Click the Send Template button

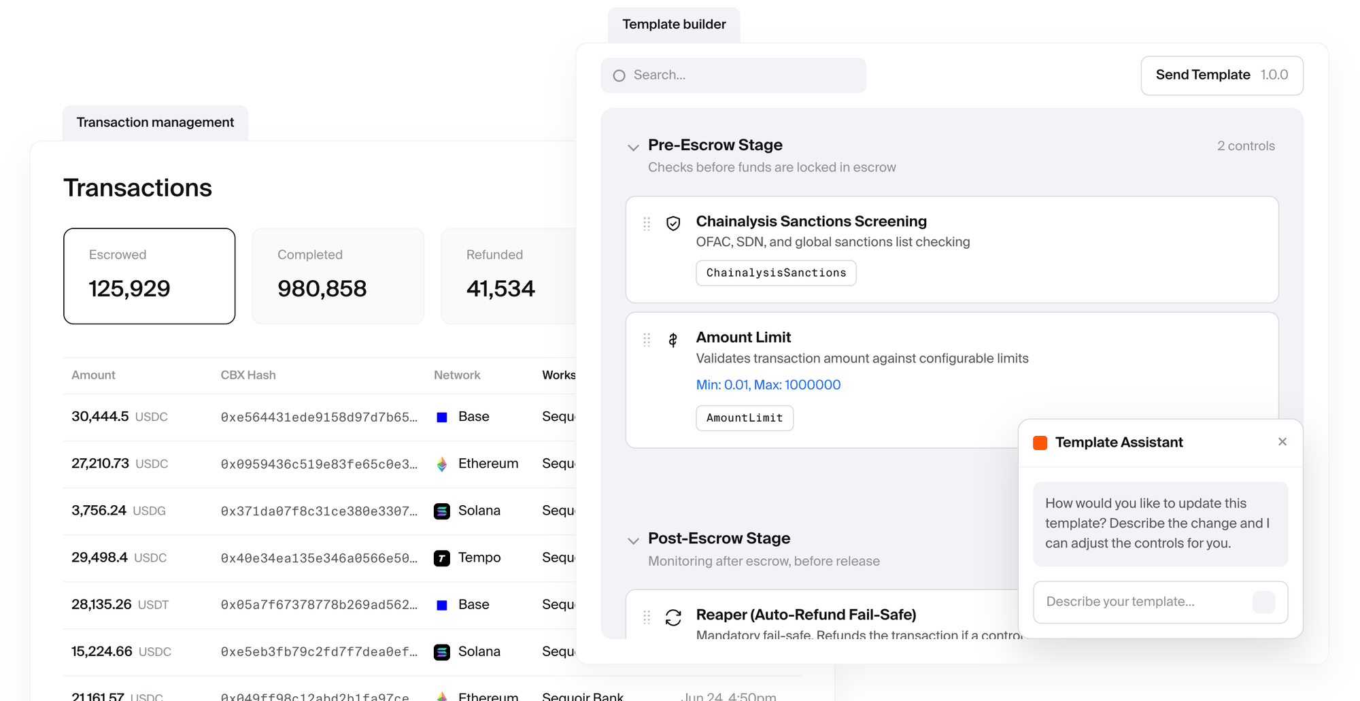[x=1222, y=75]
